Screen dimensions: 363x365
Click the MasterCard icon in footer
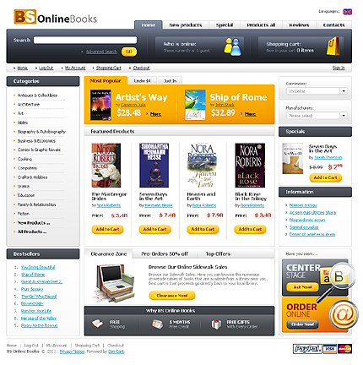344,349
